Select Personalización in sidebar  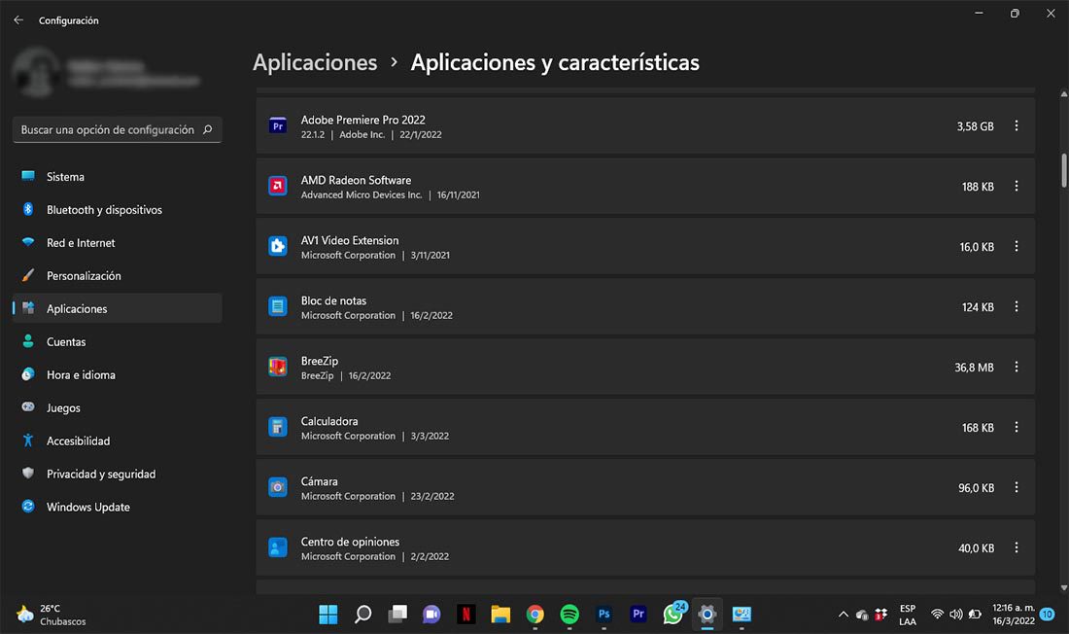(118, 276)
